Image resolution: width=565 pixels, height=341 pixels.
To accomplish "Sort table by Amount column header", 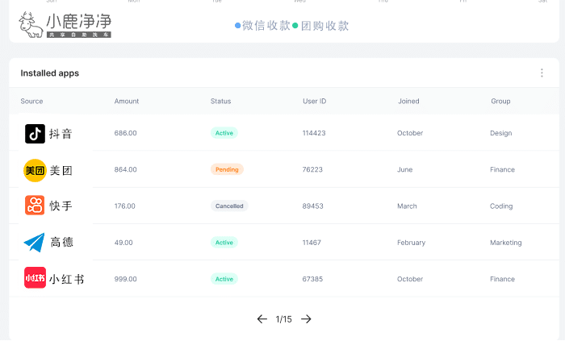I will [x=127, y=102].
